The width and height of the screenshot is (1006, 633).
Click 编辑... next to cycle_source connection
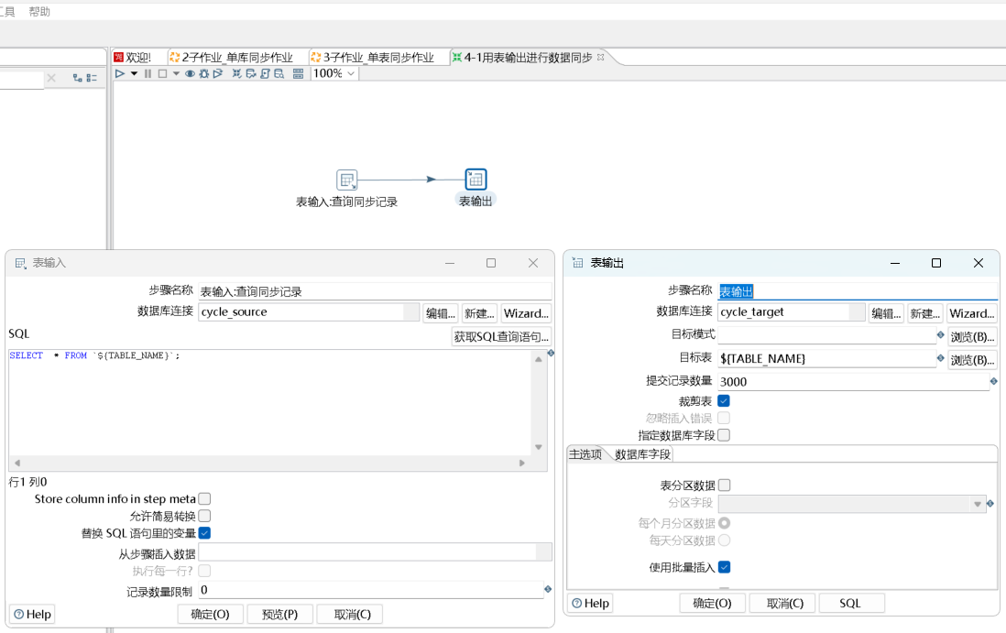[x=440, y=313]
